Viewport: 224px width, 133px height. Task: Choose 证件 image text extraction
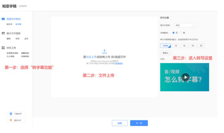click(26, 39)
